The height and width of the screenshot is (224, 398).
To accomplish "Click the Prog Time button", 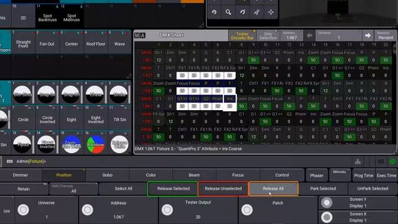I will tap(363, 175).
